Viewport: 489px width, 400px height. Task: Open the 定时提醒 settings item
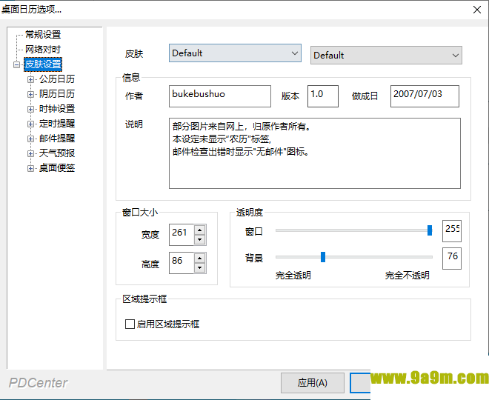[57, 124]
